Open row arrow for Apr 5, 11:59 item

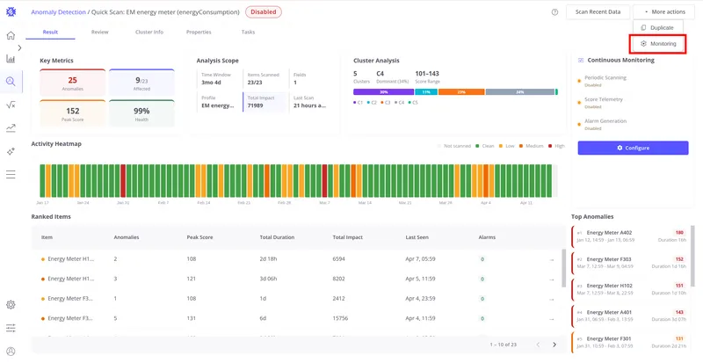(x=552, y=280)
